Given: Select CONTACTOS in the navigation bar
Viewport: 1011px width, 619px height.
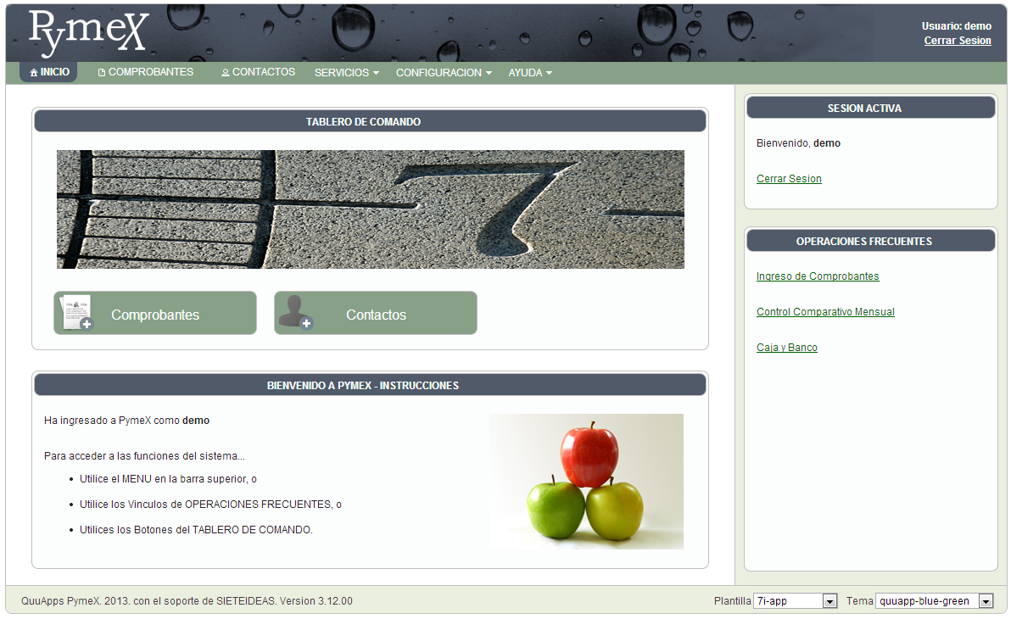Looking at the screenshot, I should click(x=263, y=73).
